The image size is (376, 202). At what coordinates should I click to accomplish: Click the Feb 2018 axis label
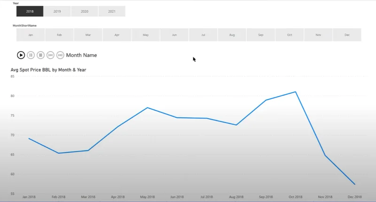(x=58, y=197)
